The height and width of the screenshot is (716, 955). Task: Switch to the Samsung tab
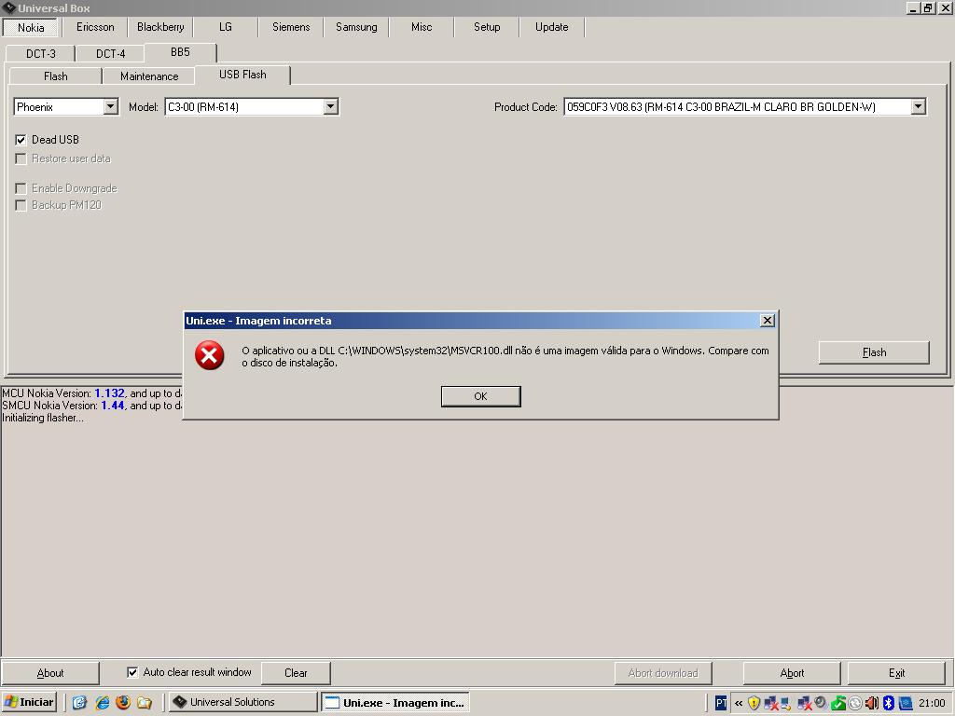356,27
